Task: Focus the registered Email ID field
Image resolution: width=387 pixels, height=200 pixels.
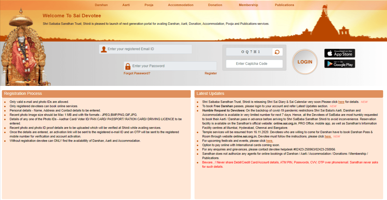Action: click(x=146, y=49)
